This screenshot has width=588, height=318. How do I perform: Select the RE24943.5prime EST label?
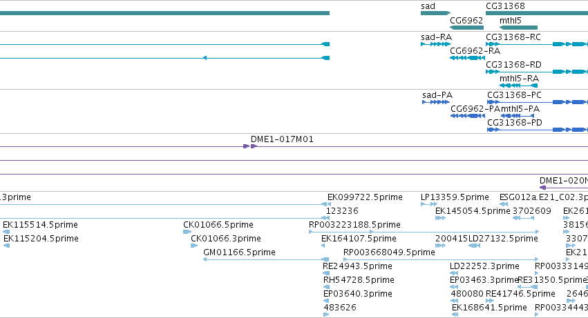coord(357,266)
